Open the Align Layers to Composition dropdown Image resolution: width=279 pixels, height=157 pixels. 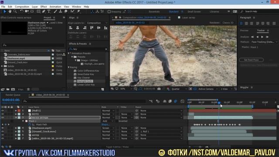pos(97,23)
